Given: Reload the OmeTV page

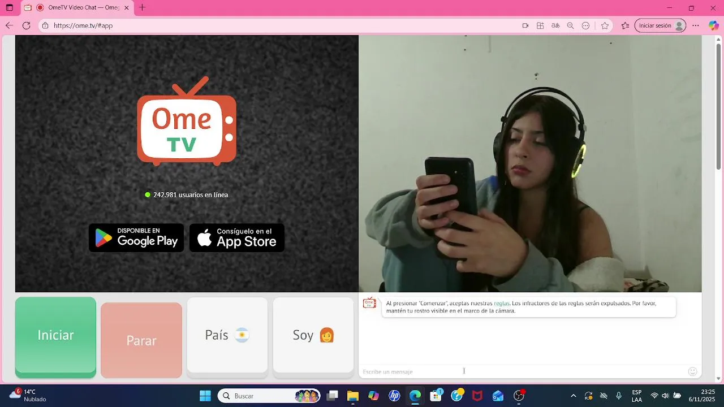Looking at the screenshot, I should pos(26,25).
